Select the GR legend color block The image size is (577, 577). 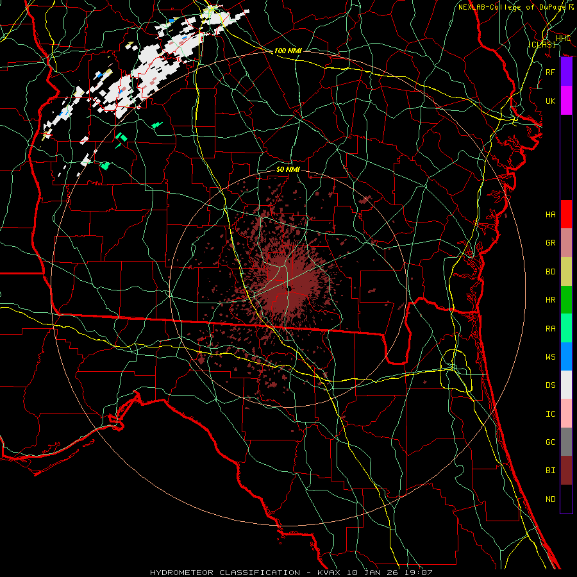tap(566, 242)
